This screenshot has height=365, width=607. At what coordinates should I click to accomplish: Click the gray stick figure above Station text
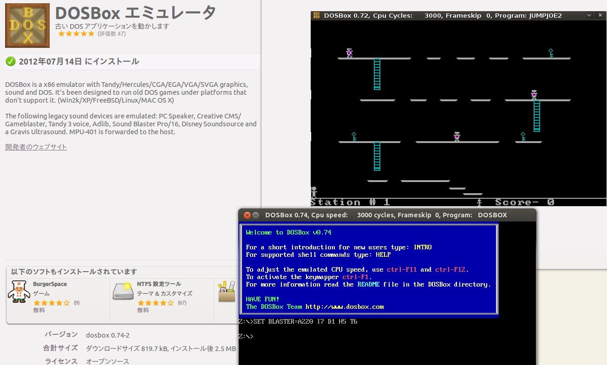[x=314, y=192]
